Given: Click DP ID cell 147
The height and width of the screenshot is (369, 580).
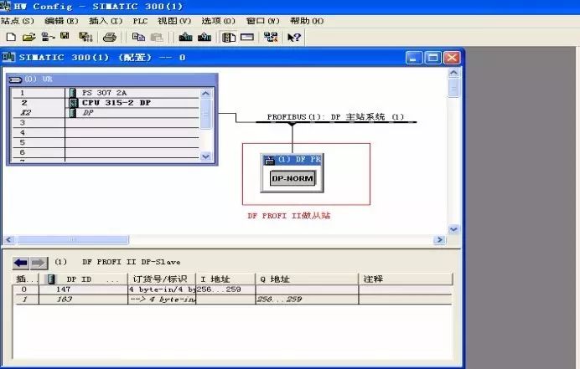Looking at the screenshot, I should (83, 290).
